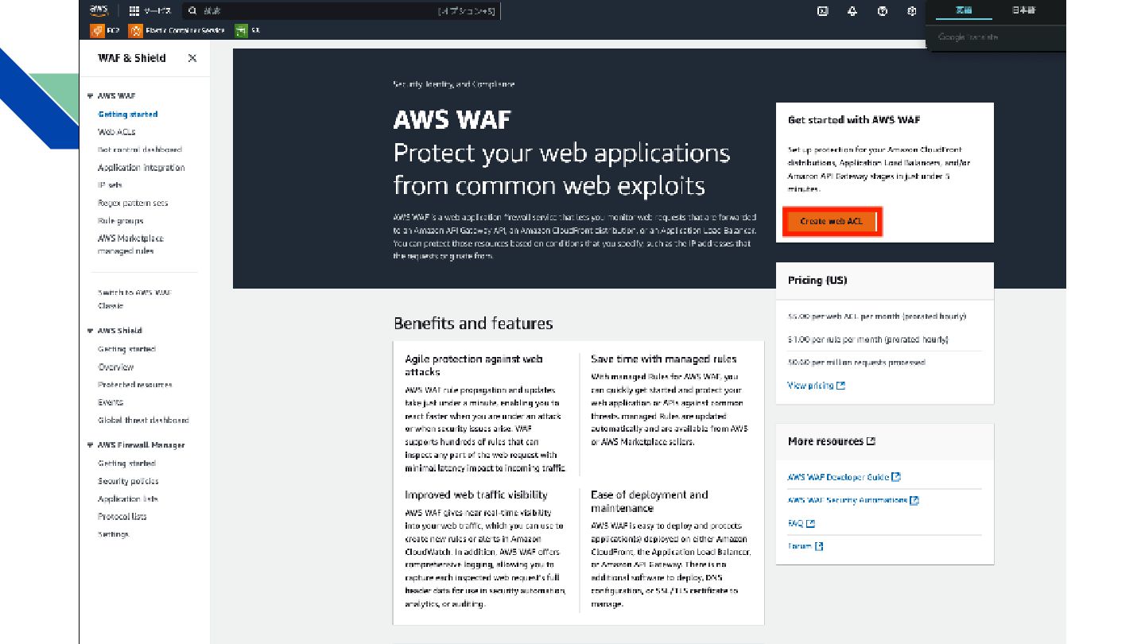1145x644 pixels.
Task: Open the help question-mark icon
Action: pyautogui.click(x=882, y=11)
